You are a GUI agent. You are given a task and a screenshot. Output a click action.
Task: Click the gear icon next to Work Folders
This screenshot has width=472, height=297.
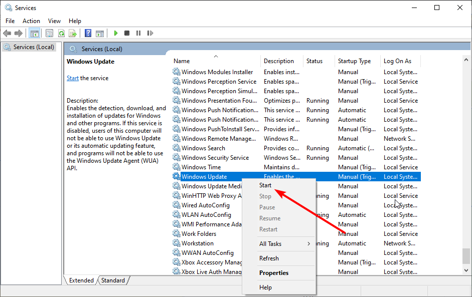coord(177,233)
